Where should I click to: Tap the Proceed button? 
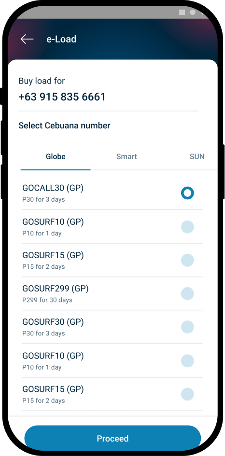tap(112, 438)
